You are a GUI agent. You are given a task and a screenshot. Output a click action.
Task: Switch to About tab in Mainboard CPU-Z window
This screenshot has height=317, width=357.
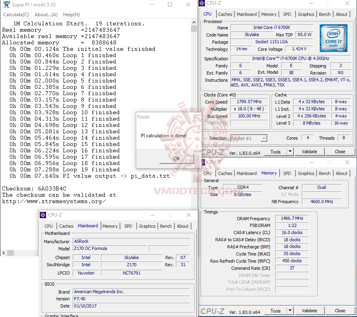[x=183, y=226]
